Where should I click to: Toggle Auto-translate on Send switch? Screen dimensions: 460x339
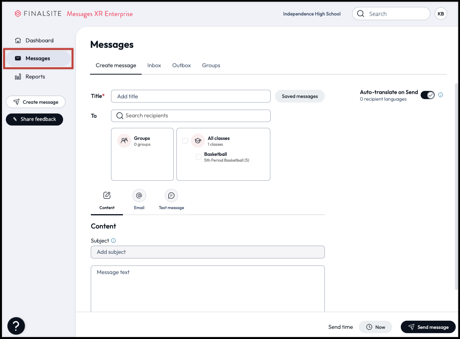point(427,95)
